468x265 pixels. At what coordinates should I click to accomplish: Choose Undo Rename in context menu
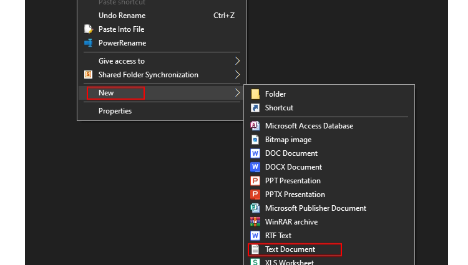coord(122,16)
